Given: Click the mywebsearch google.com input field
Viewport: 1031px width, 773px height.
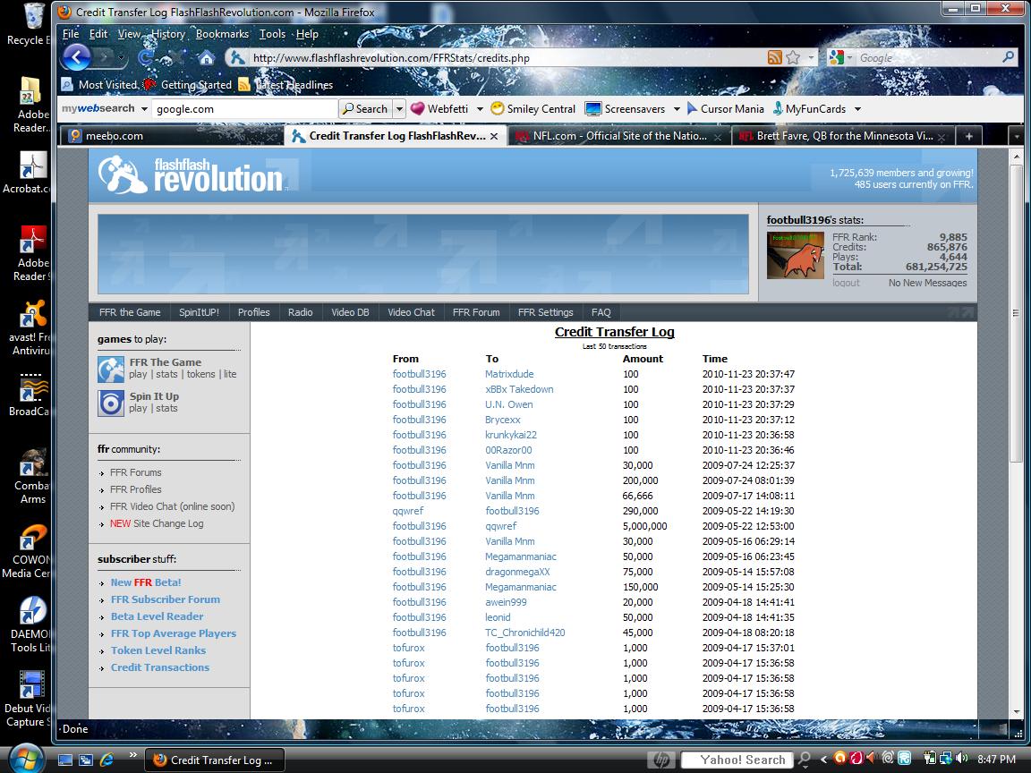Looking at the screenshot, I should [244, 109].
